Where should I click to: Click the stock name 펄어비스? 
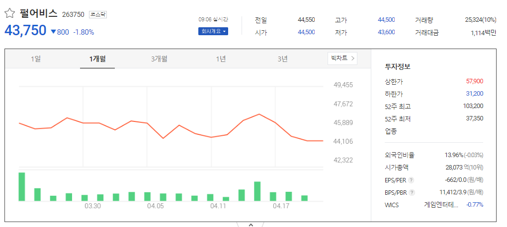(38, 13)
